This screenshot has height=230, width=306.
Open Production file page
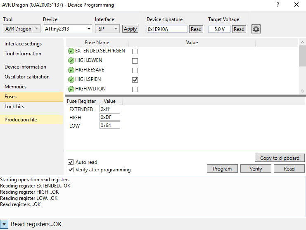pyautogui.click(x=32, y=120)
